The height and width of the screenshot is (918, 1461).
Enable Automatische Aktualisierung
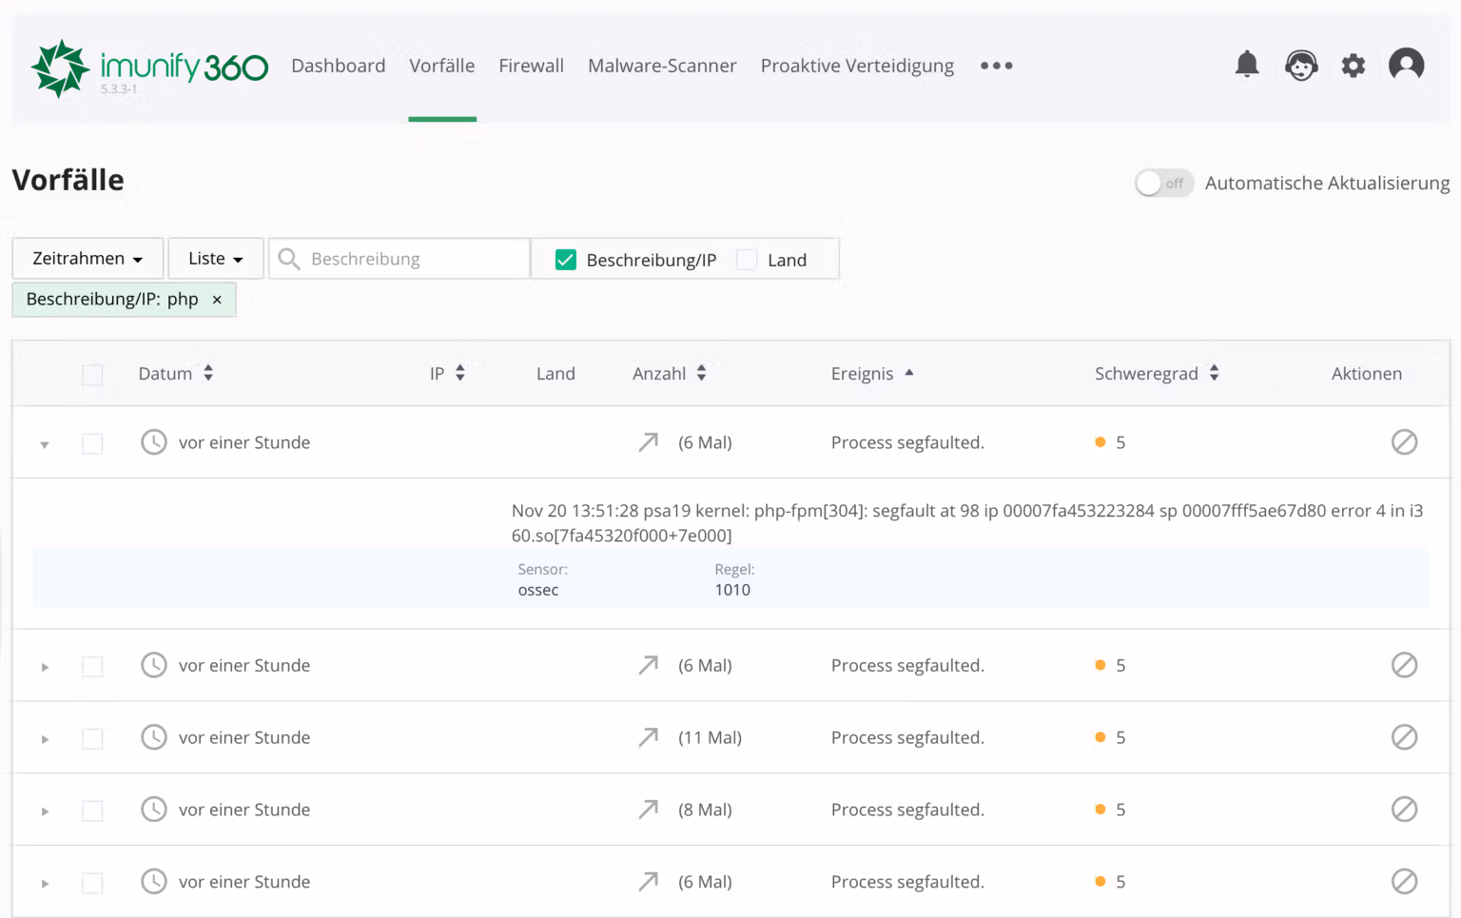pyautogui.click(x=1162, y=183)
